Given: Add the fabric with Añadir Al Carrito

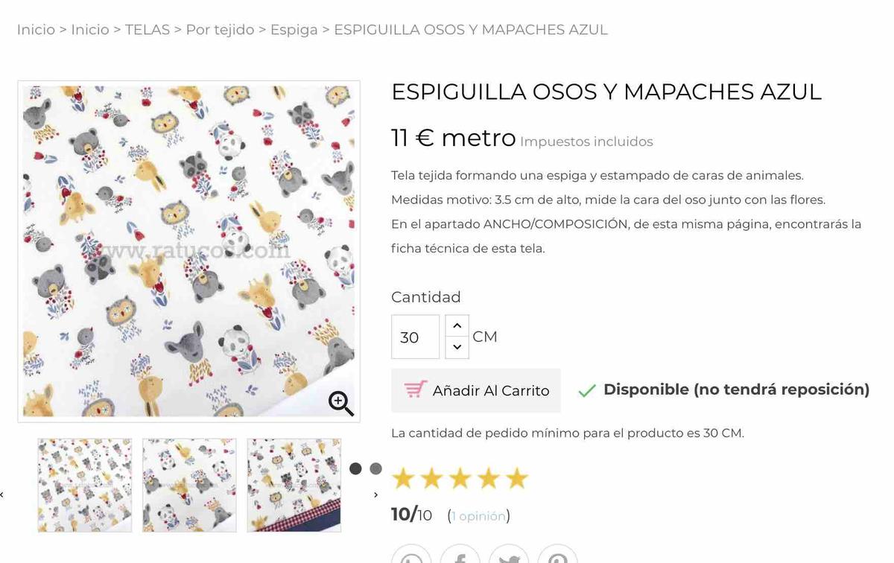Looking at the screenshot, I should pyautogui.click(x=476, y=390).
